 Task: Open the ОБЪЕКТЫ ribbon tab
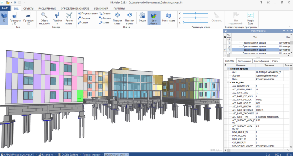tap(28, 8)
